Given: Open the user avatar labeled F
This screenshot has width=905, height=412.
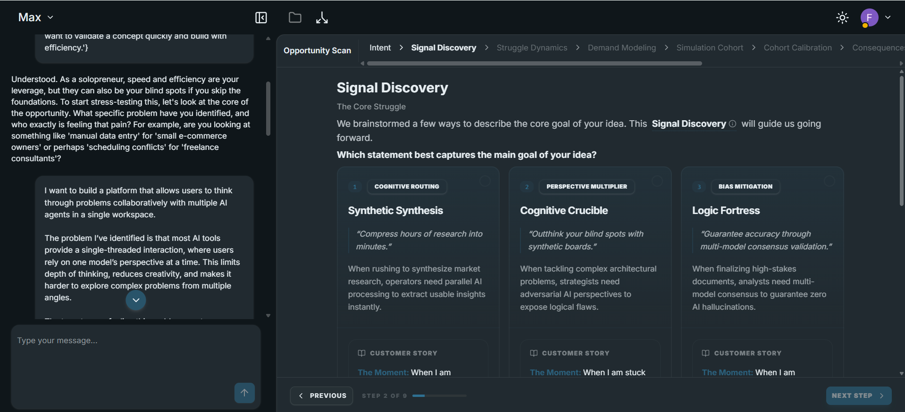Looking at the screenshot, I should point(869,17).
